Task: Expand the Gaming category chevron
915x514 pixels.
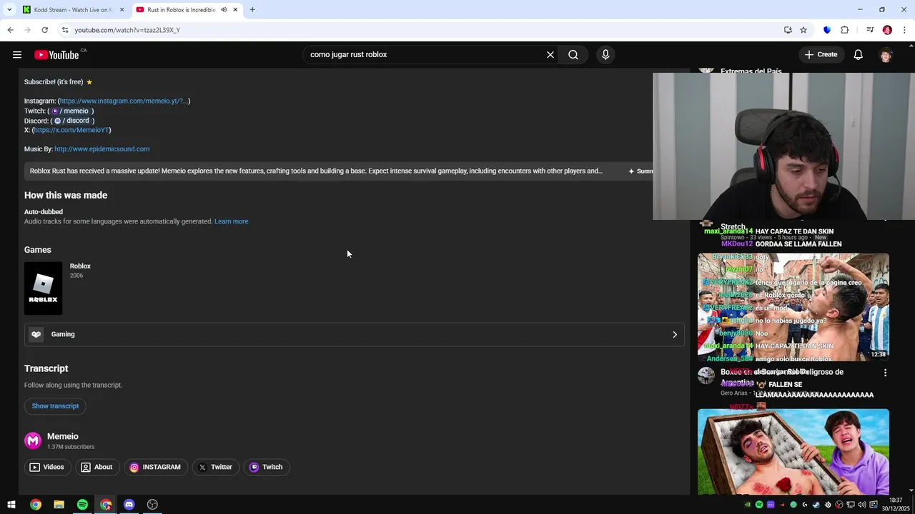Action: point(675,335)
